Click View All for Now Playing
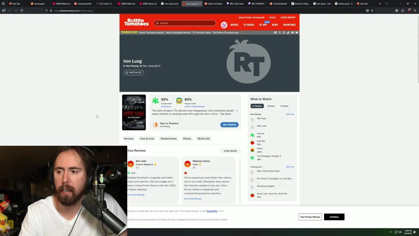This screenshot has width=419, height=236. tap(290, 114)
